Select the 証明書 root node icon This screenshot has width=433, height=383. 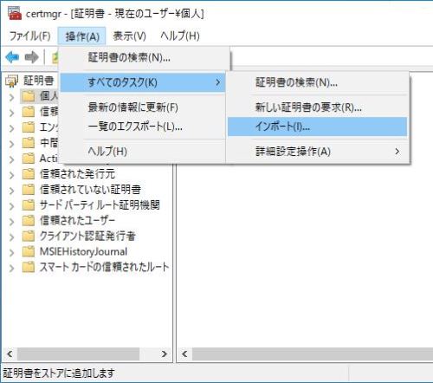click(x=12, y=81)
